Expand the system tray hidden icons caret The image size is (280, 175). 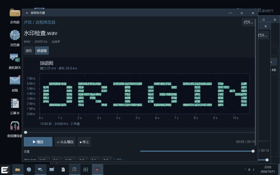click(245, 169)
